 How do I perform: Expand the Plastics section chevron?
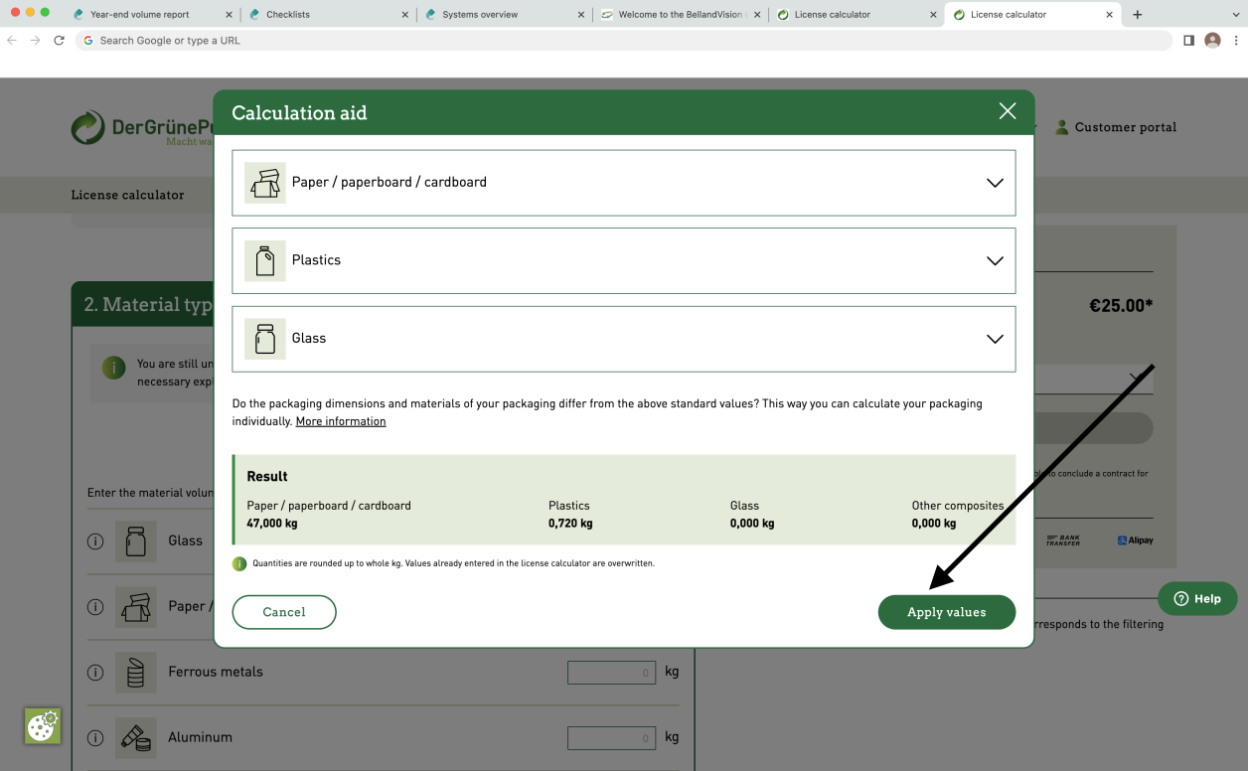994,260
